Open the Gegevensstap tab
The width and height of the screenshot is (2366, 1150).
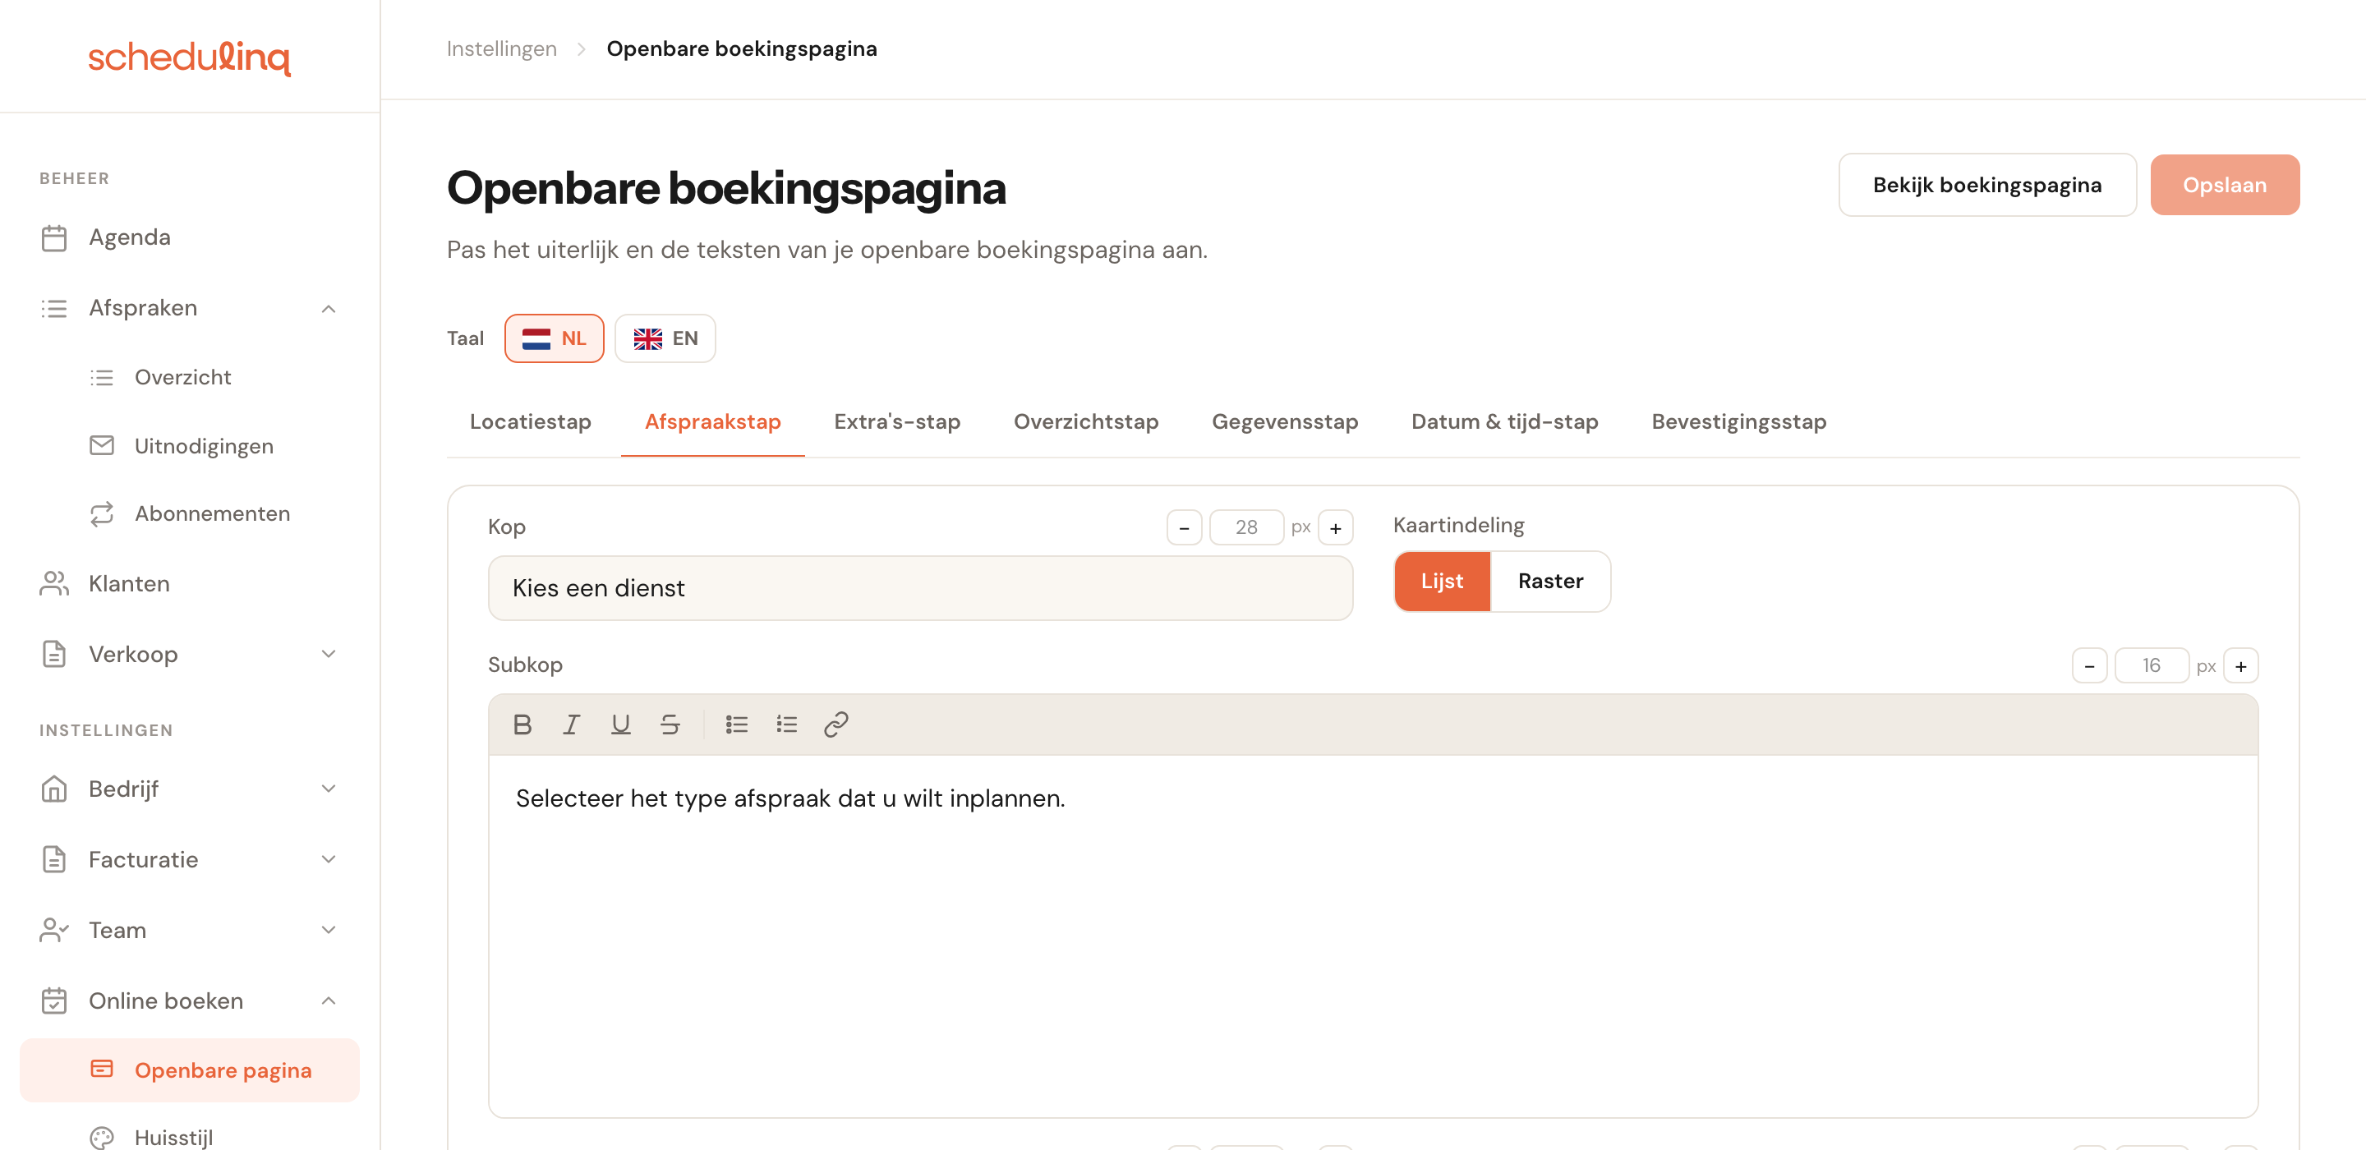tap(1285, 421)
